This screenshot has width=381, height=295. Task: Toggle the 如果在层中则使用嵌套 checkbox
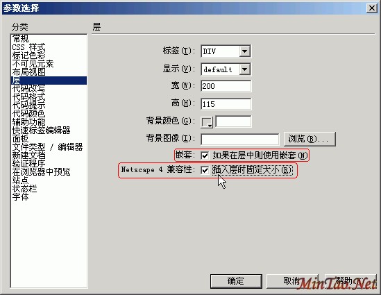(x=205, y=155)
